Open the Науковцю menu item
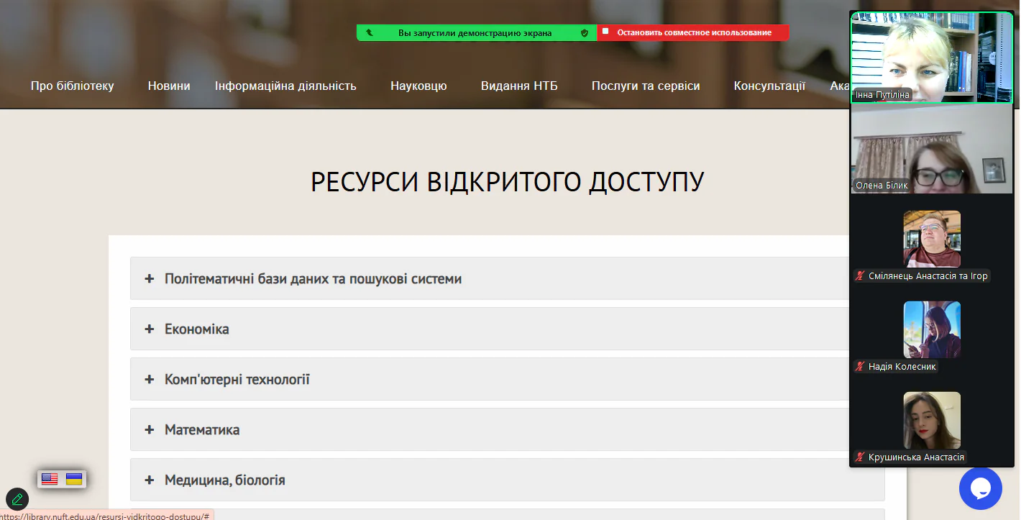The height and width of the screenshot is (520, 1021). point(418,86)
